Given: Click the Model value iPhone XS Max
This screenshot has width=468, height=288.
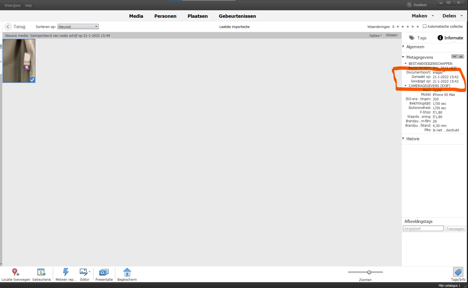Looking at the screenshot, I should [444, 95].
